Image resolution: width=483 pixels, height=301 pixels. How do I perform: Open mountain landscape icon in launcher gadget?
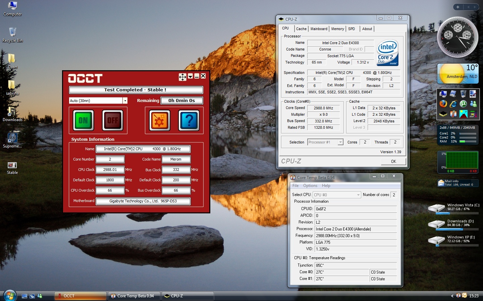click(463, 114)
